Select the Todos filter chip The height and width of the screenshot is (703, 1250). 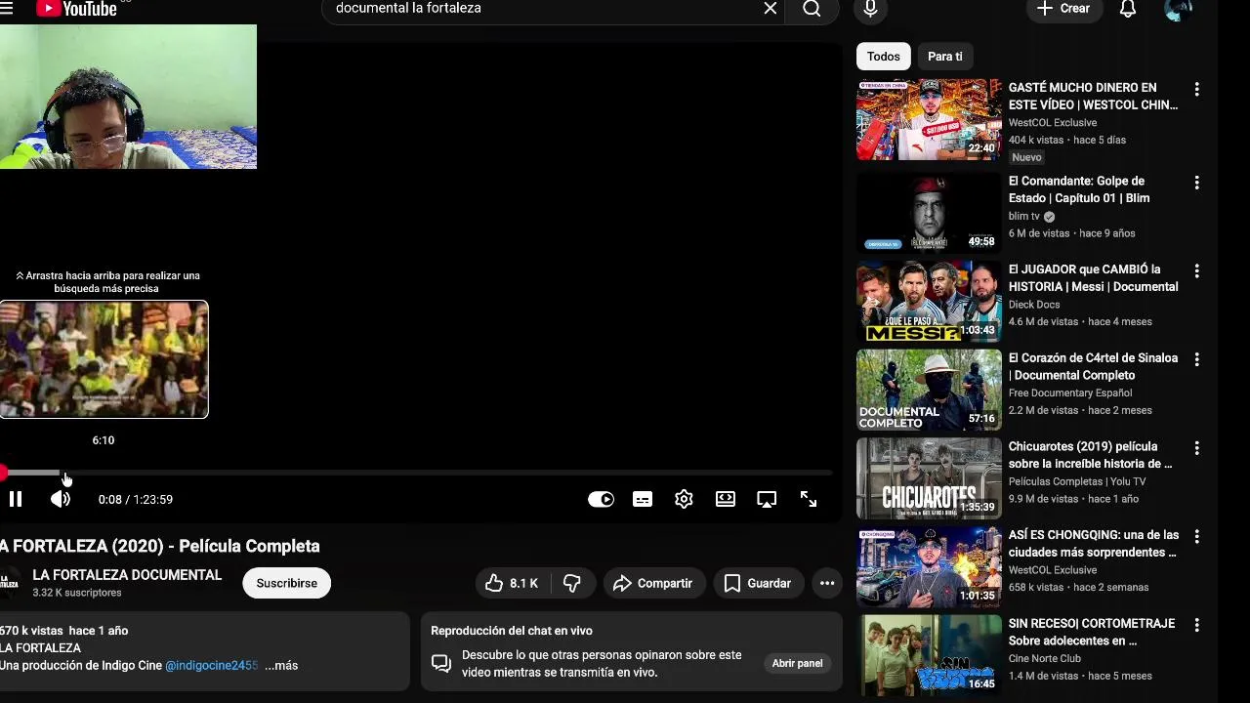coord(884,57)
